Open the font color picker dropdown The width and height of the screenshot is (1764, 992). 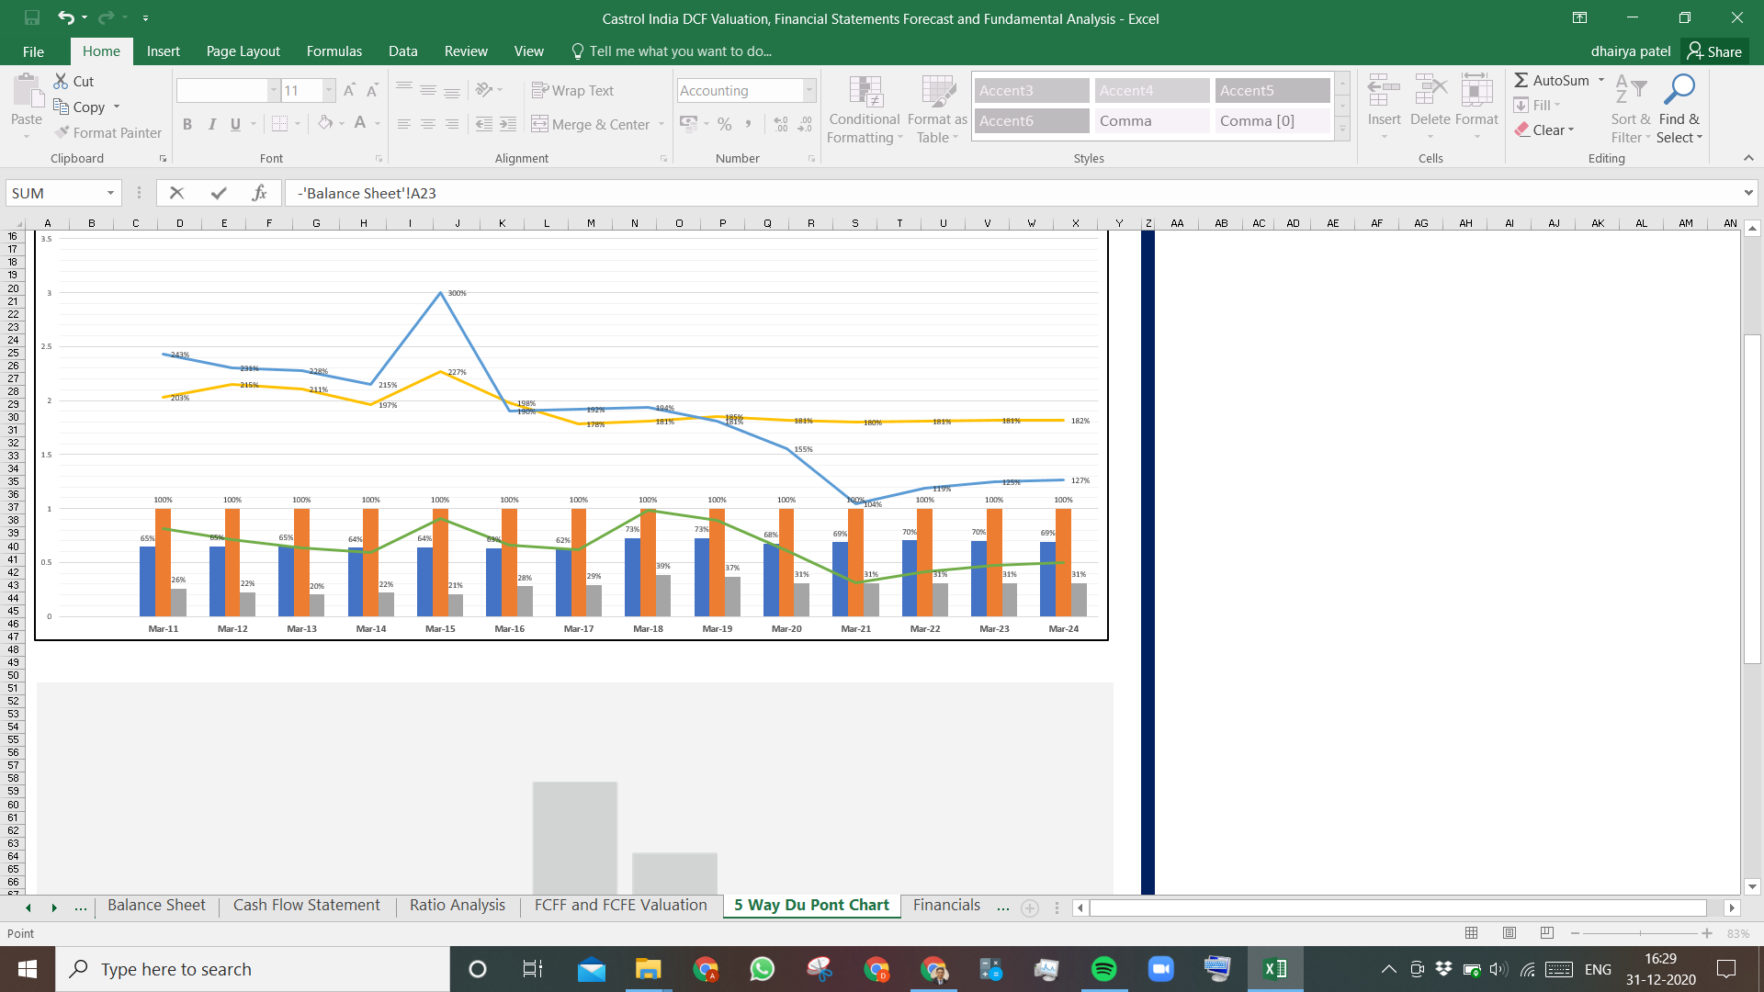[378, 124]
